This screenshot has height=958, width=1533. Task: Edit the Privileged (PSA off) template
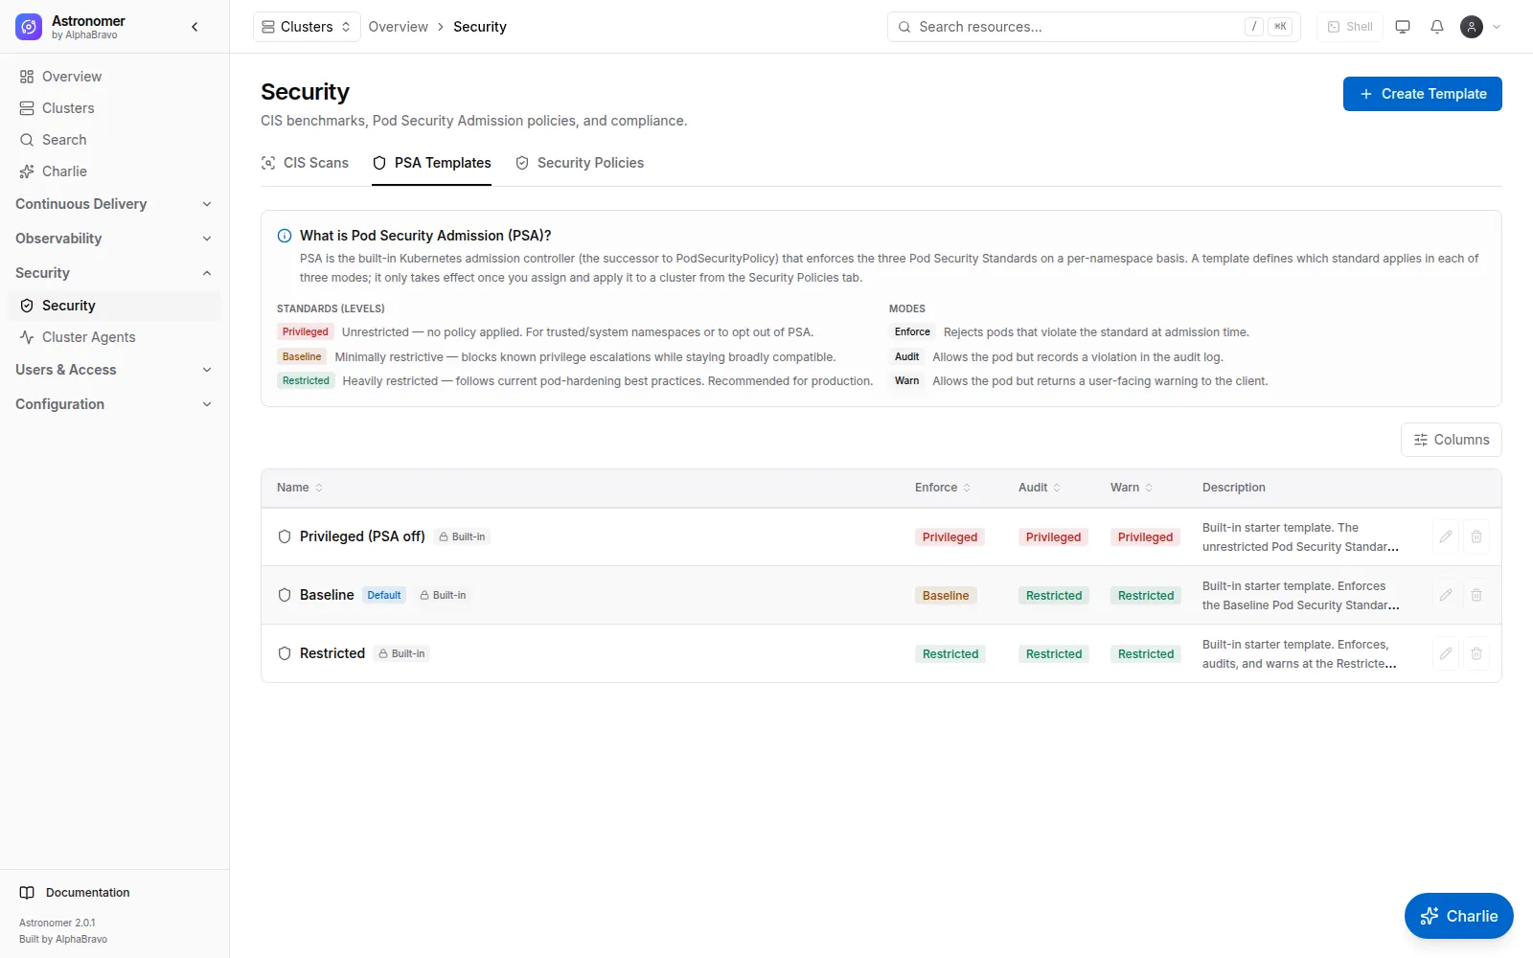coord(1446,536)
